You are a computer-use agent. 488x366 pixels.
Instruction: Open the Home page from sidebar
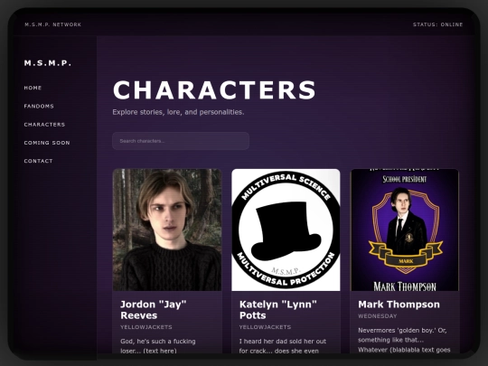33,88
